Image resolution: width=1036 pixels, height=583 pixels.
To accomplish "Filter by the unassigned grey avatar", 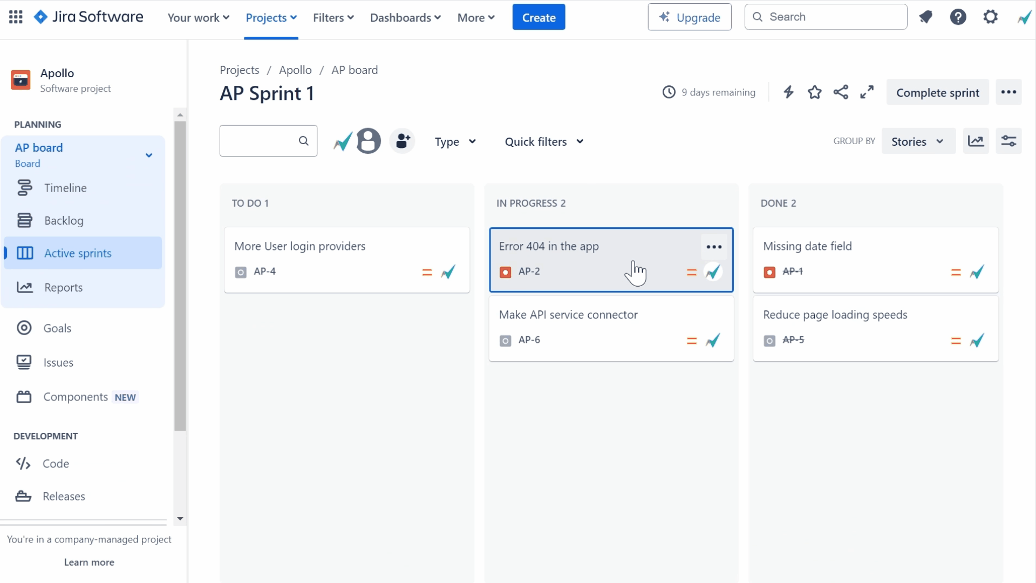I will coord(369,141).
